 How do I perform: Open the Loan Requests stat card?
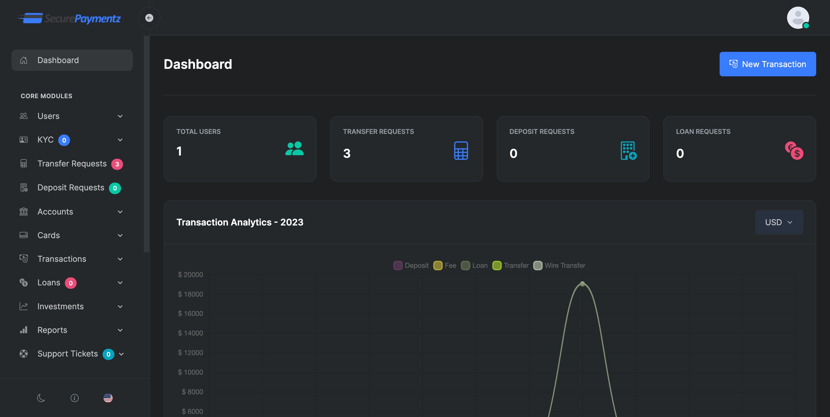coord(740,149)
